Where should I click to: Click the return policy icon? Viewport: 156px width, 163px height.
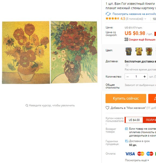coord(126,129)
